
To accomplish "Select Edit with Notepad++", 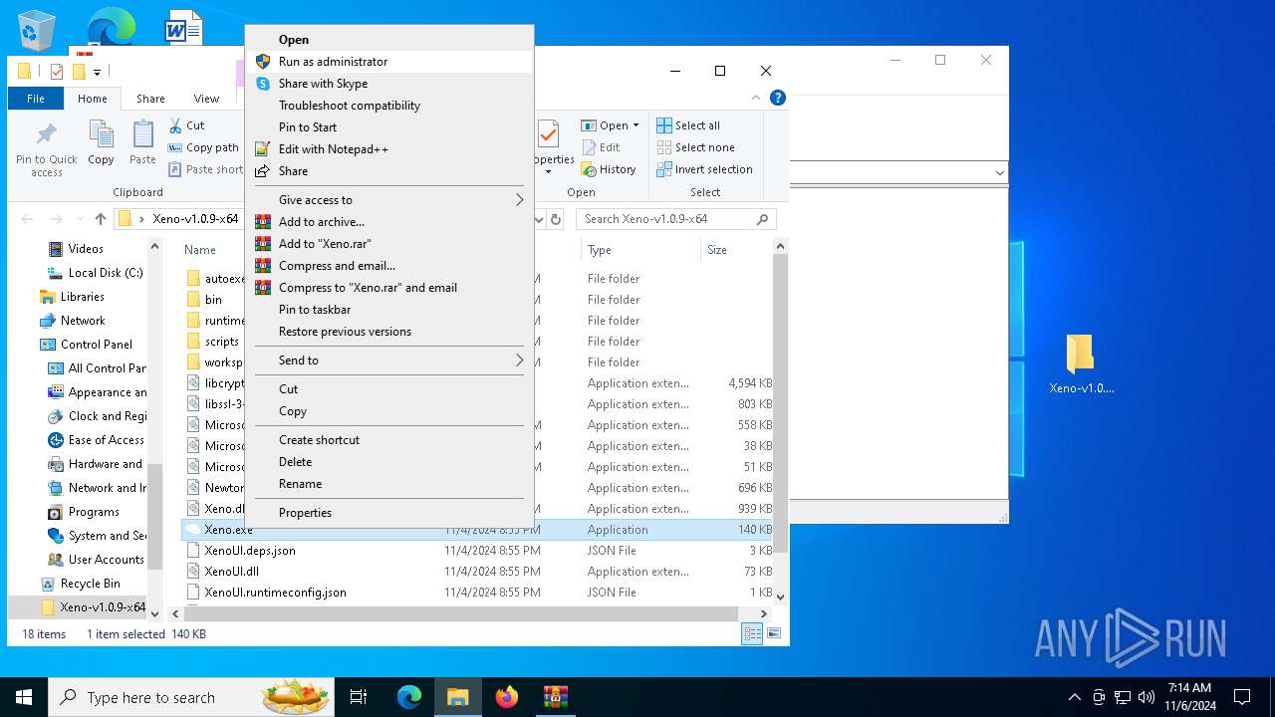I will [389, 149].
